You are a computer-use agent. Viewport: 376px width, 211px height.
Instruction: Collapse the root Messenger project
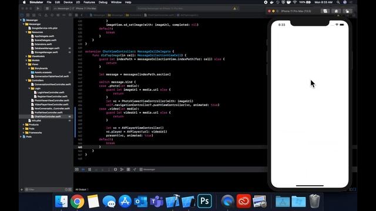[21, 20]
